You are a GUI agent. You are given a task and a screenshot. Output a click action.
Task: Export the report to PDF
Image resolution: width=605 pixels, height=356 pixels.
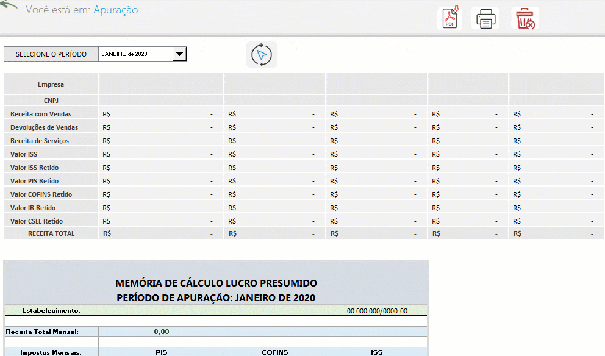(449, 18)
